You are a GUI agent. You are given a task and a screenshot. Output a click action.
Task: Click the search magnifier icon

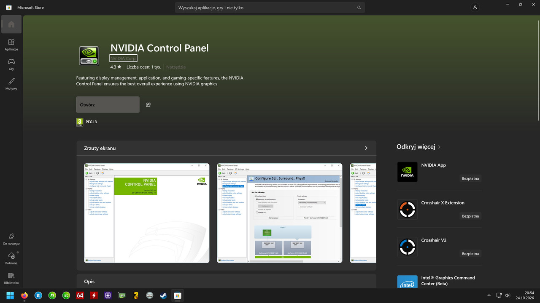click(x=359, y=8)
